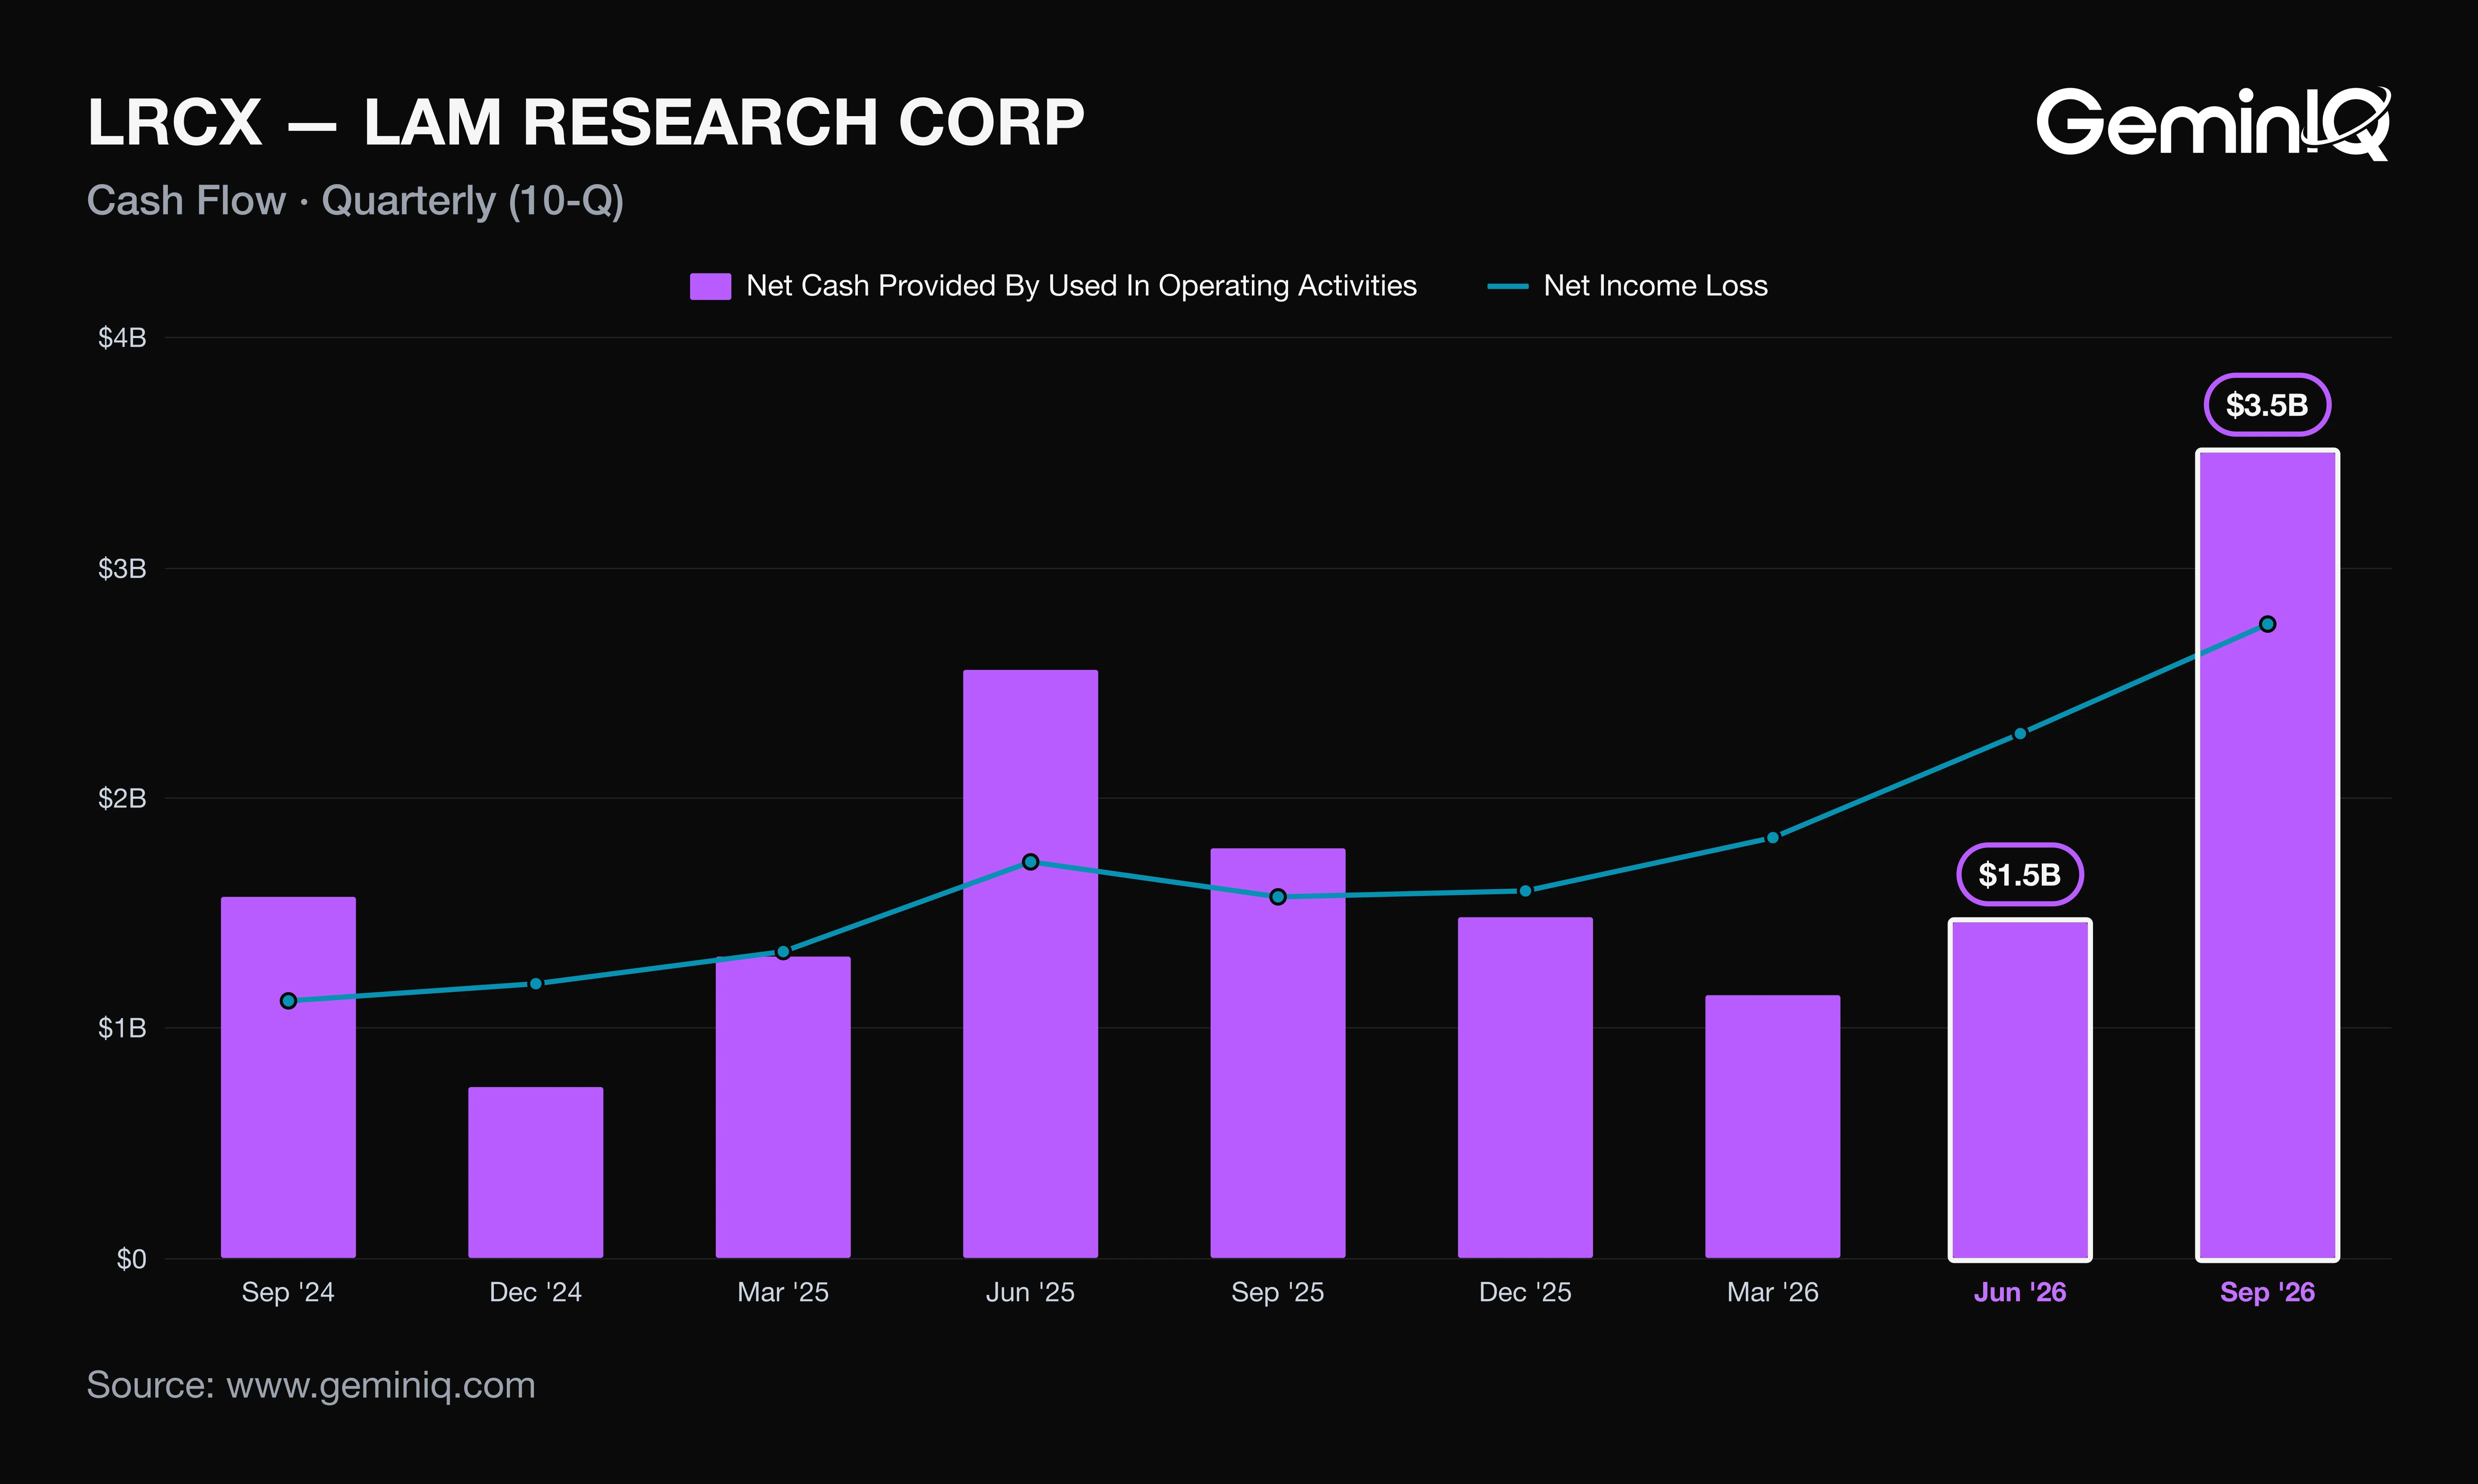Click the $3B axis label
Screen dimensions: 2478x1484
tap(122, 569)
